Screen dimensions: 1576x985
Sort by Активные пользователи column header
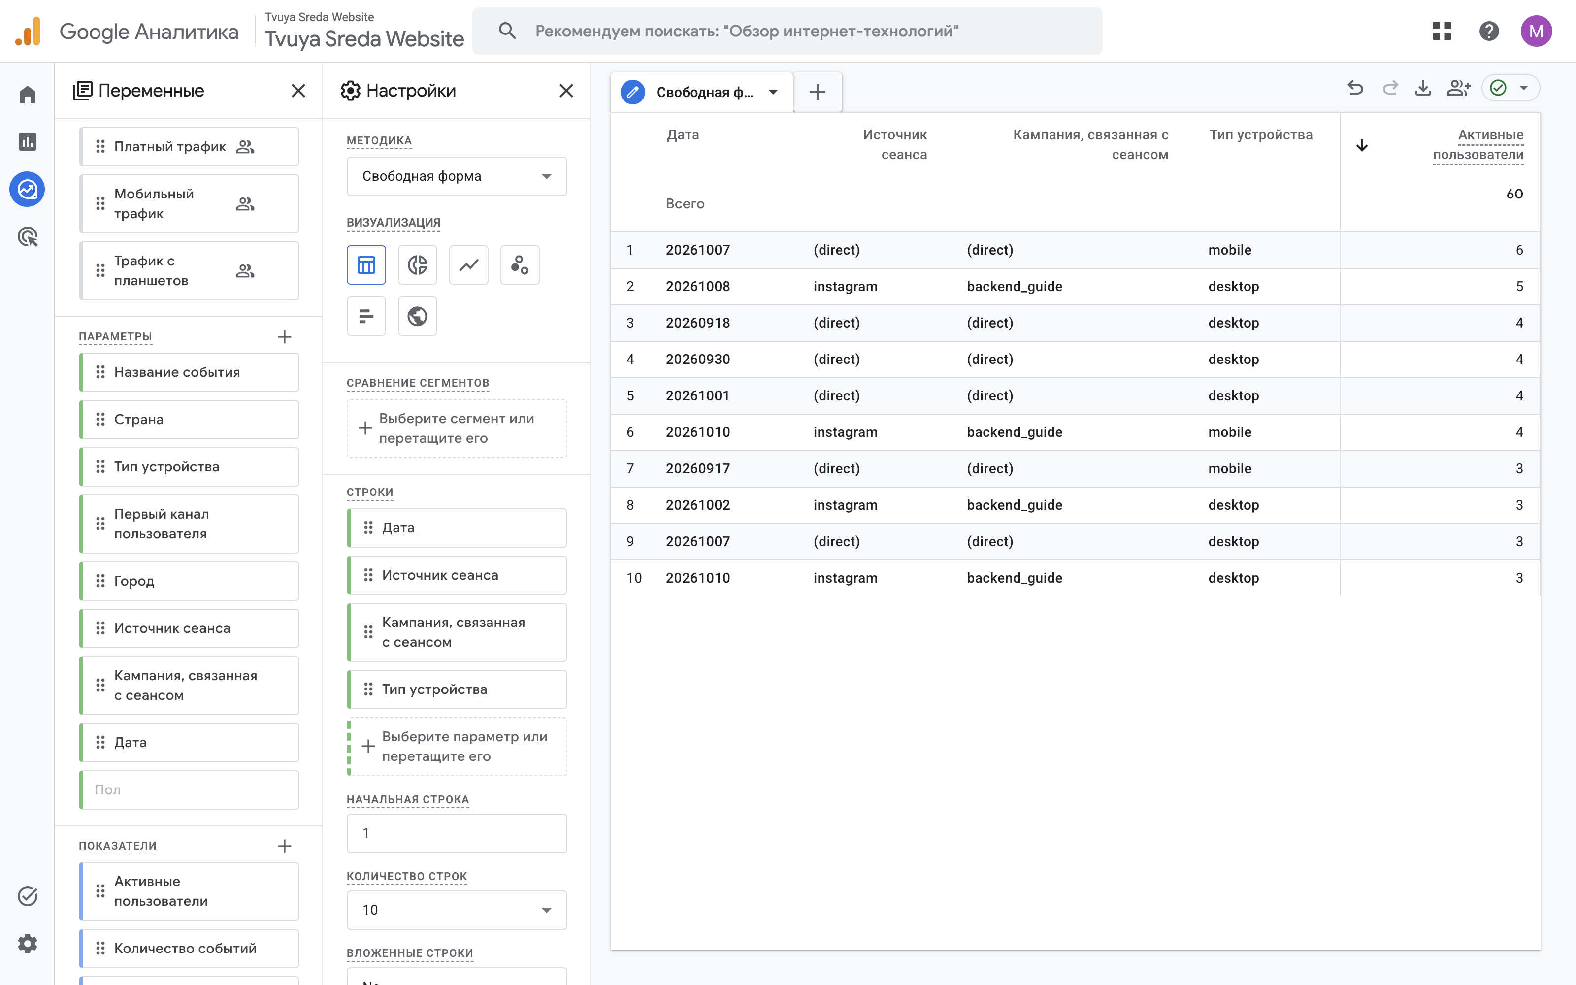click(1477, 145)
